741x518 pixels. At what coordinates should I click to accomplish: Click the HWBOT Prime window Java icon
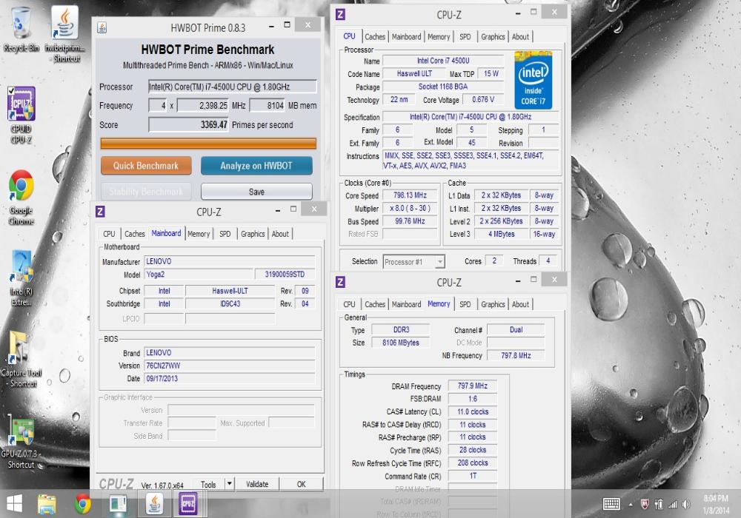click(x=102, y=27)
